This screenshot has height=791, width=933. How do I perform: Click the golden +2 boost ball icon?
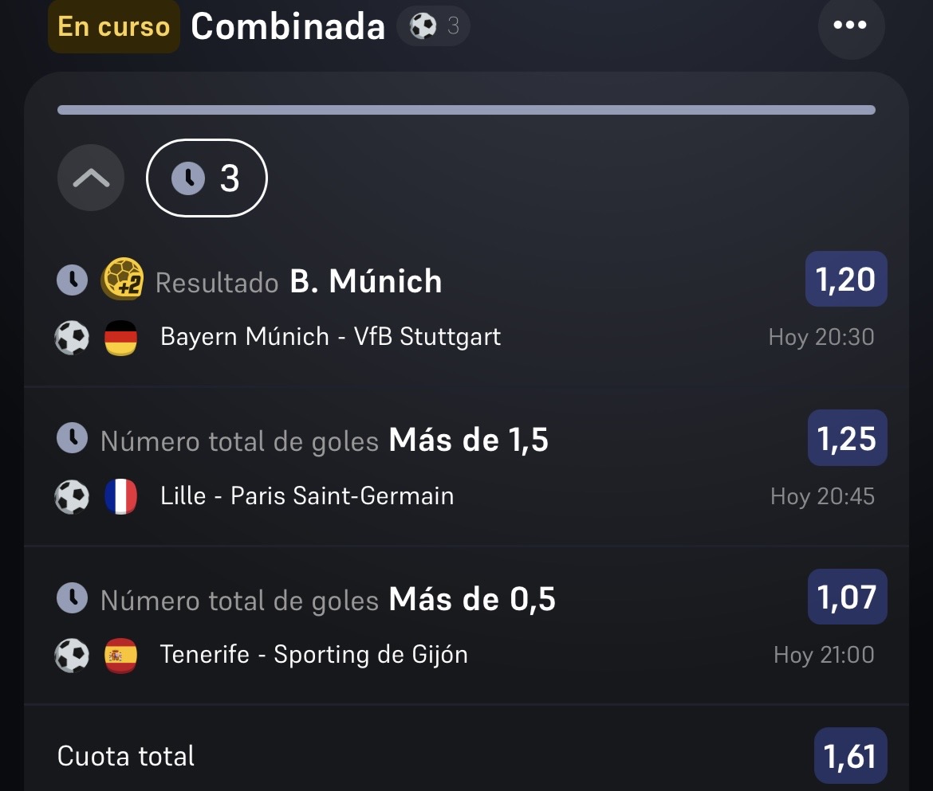123,279
